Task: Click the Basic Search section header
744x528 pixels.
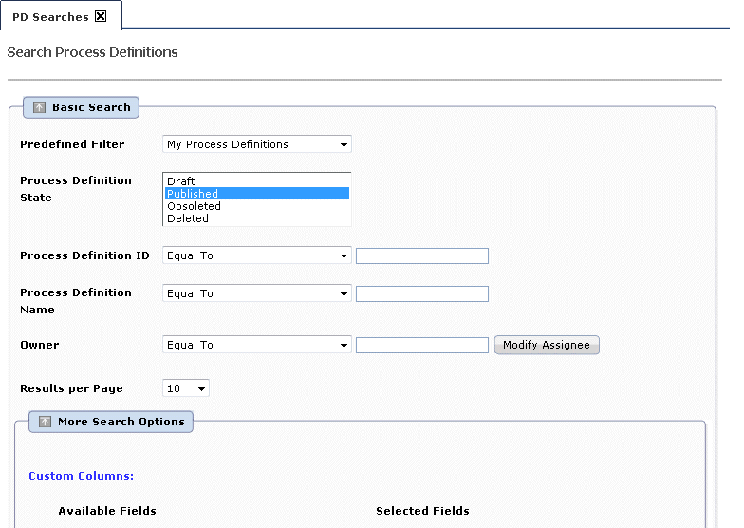Action: click(x=91, y=107)
